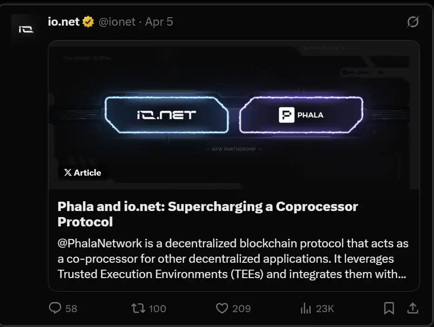The image size is (434, 327).
Task: Open the @ionet handle link
Action: tap(117, 22)
